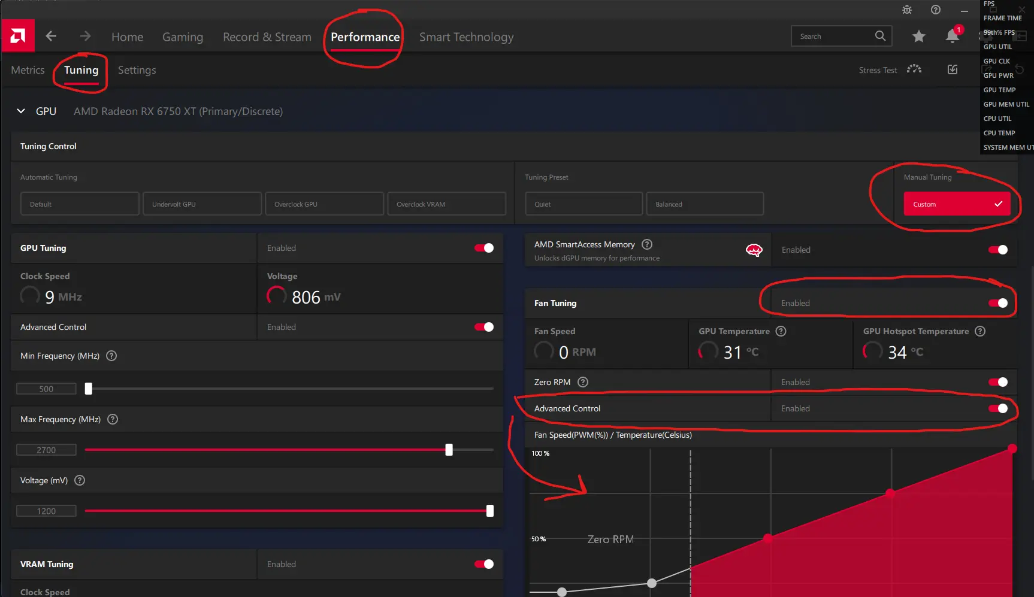Select the Quiet tuning preset
1034x597 pixels.
[584, 204]
